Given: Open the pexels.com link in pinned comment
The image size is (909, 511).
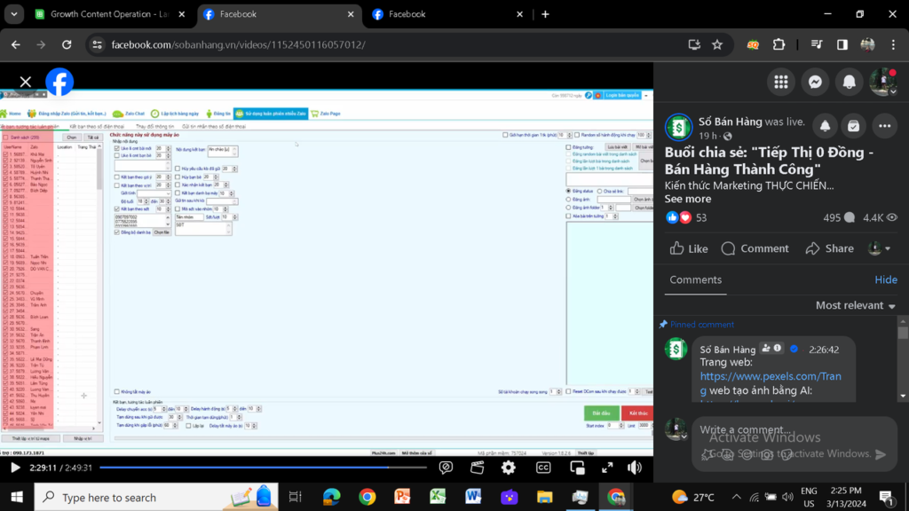Looking at the screenshot, I should [x=771, y=383].
